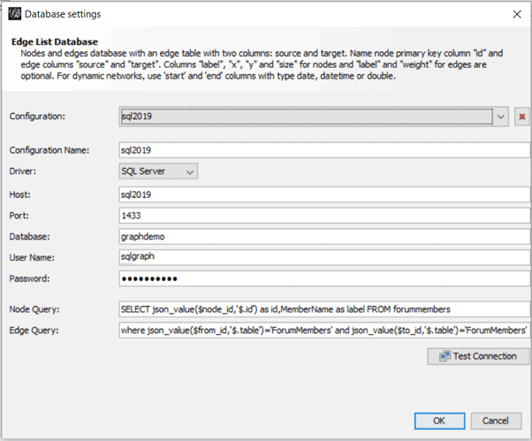Image resolution: width=532 pixels, height=441 pixels.
Task: Click inside the Password field
Action: (x=324, y=278)
